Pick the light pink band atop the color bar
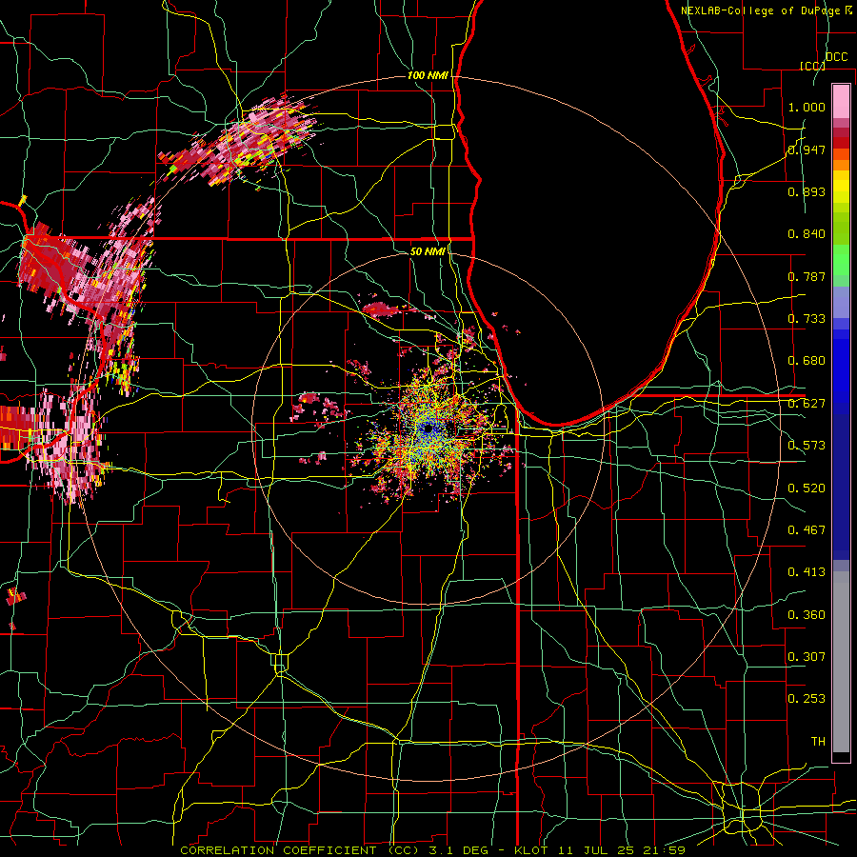857x857 pixels. pyautogui.click(x=841, y=101)
